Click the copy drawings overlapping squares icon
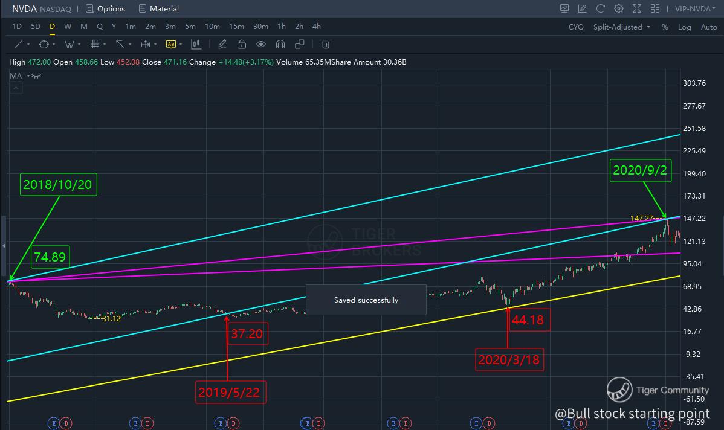Viewport: 724px width, 430px height. (x=299, y=44)
